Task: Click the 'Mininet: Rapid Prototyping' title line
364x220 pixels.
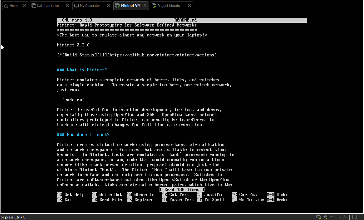Action: [x=127, y=25]
